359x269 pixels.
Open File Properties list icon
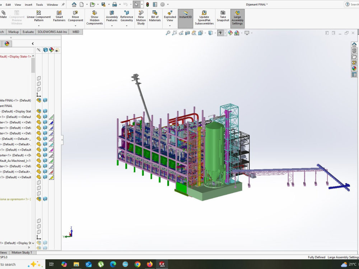155,4
